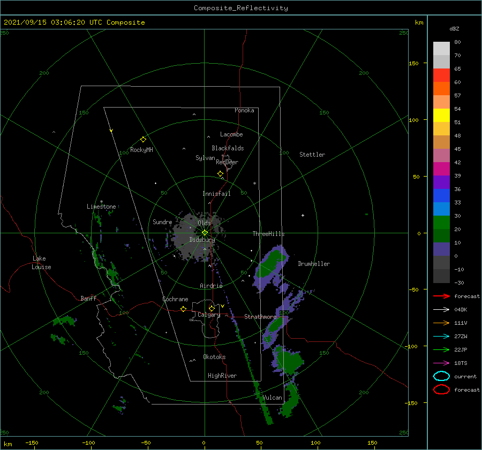
Task: Click the Sylvan label
Action: point(205,158)
